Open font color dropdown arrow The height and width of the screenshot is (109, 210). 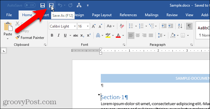click(x=123, y=35)
